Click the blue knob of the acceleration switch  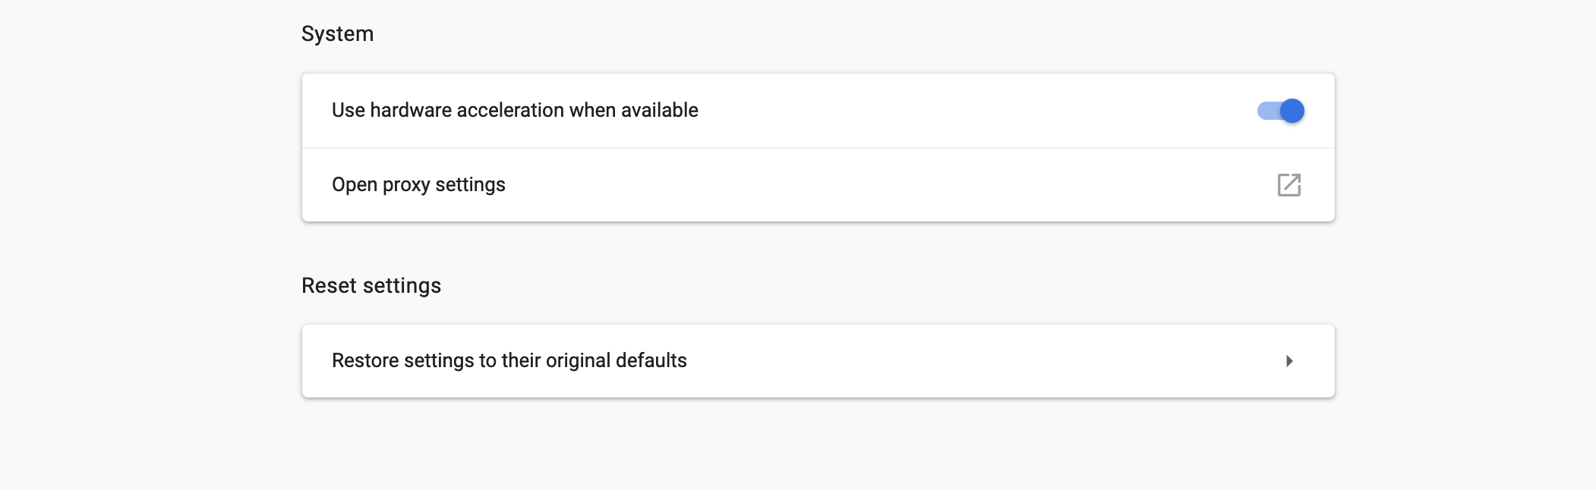[1292, 111]
